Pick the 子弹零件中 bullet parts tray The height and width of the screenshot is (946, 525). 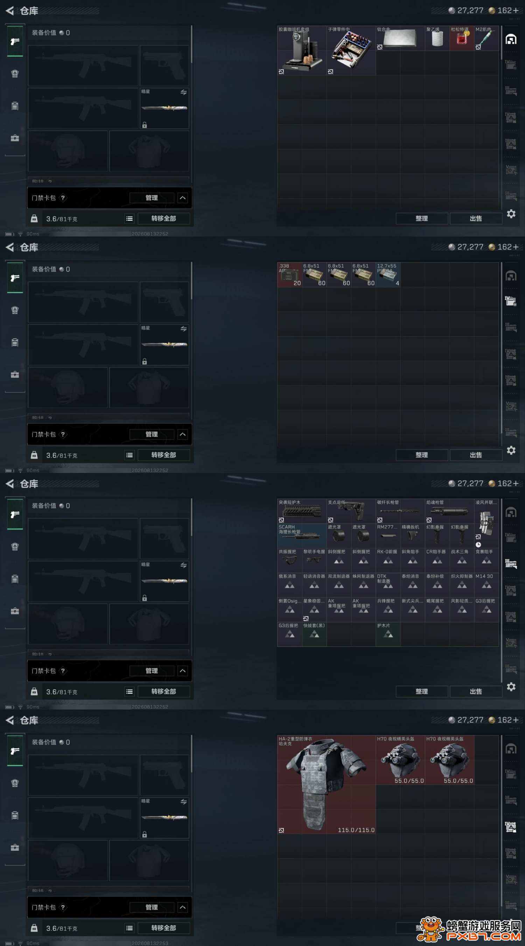click(351, 50)
